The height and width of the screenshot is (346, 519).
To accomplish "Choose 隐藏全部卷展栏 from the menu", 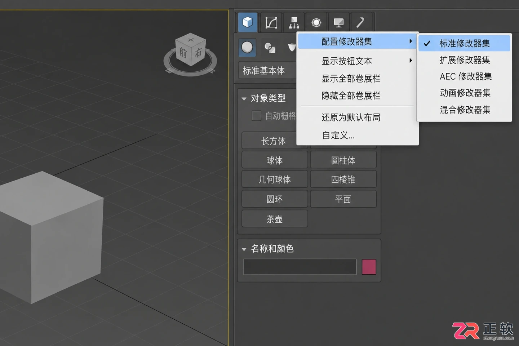I will (358, 96).
